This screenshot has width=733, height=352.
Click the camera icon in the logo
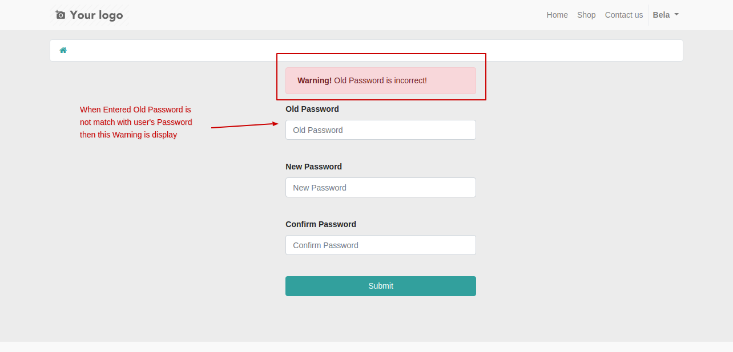tap(60, 15)
